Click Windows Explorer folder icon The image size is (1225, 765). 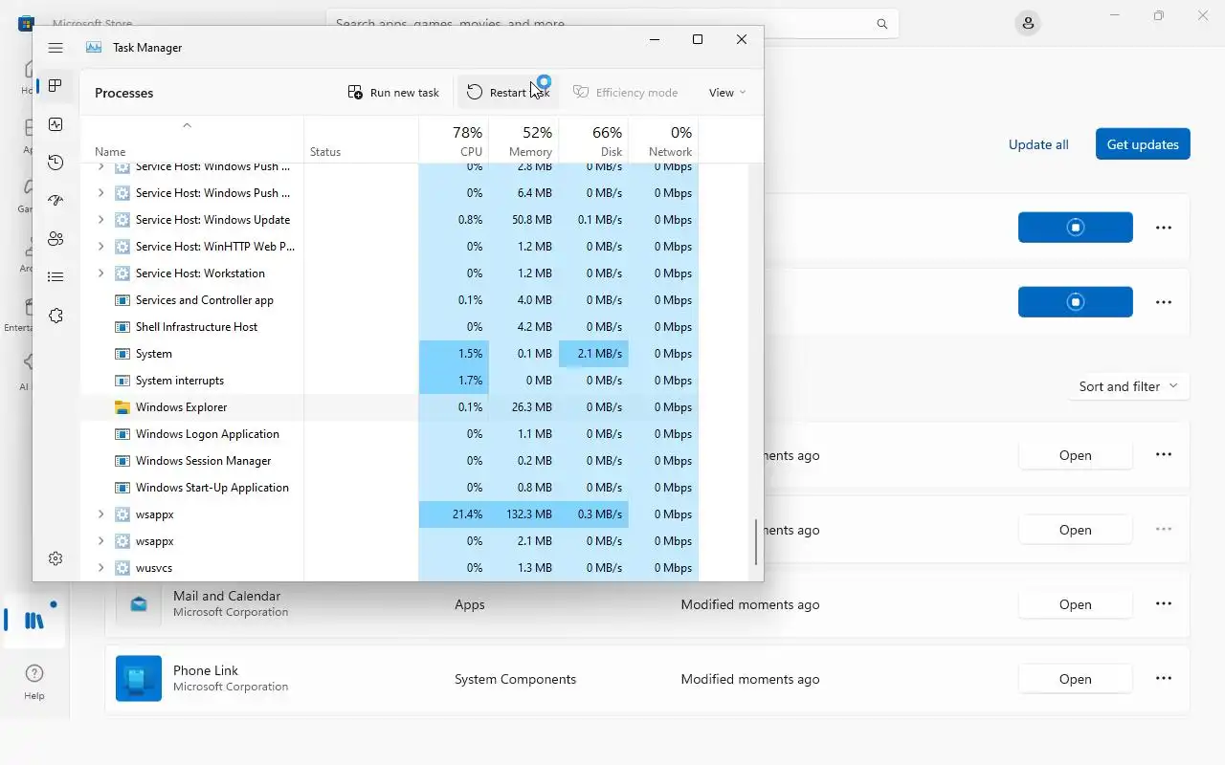click(x=122, y=407)
